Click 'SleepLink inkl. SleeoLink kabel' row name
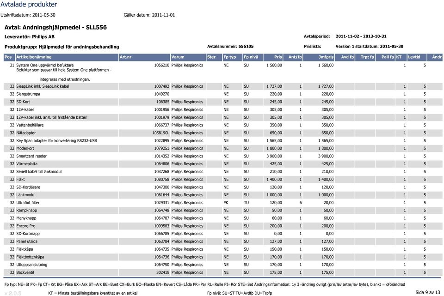444x296 pixels. click(x=43, y=86)
